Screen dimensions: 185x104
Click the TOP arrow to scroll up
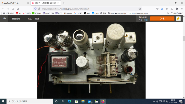4,18
